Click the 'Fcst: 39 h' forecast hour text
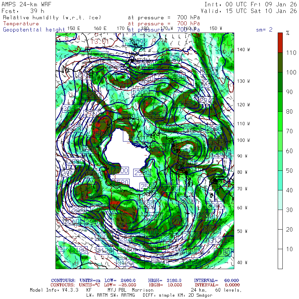The height and width of the screenshot is (299, 299). [23, 11]
